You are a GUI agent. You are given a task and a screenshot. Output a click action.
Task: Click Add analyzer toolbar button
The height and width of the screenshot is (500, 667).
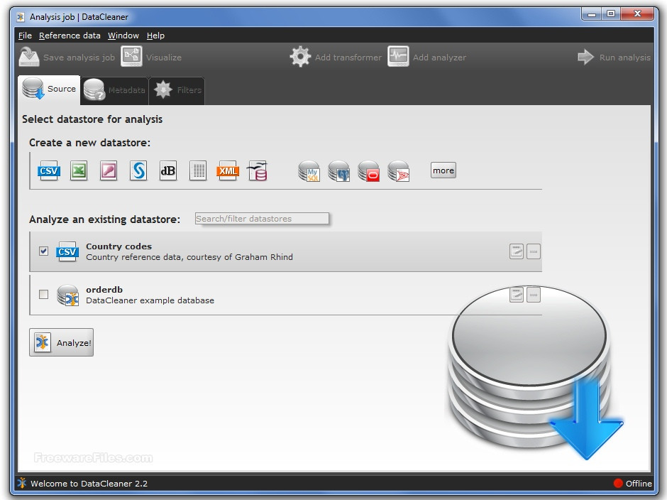(426, 57)
